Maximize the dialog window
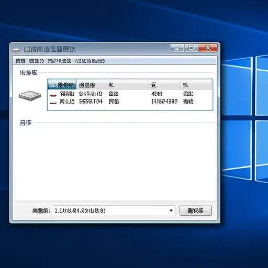 point(191,48)
